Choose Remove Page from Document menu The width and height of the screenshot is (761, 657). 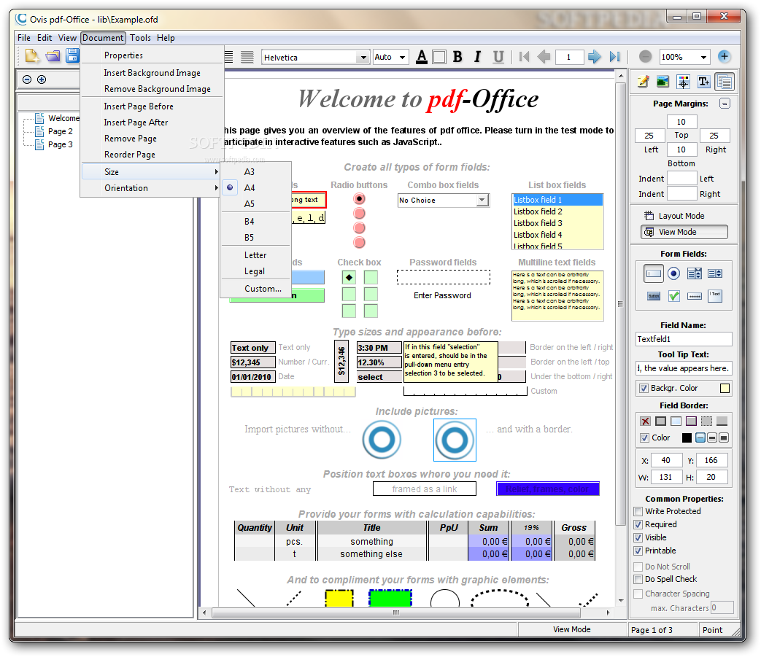pos(130,139)
